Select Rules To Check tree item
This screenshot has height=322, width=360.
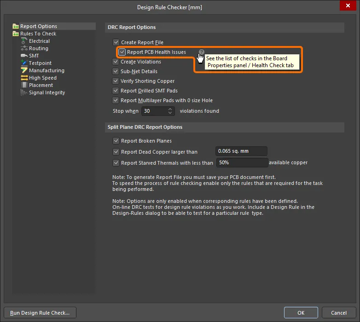pos(38,34)
